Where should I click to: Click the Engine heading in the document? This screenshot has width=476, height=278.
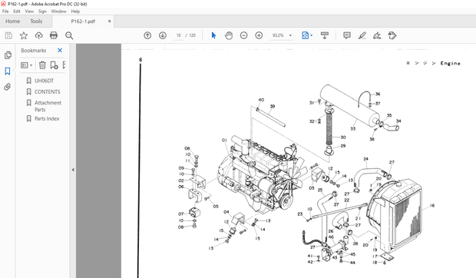point(450,64)
